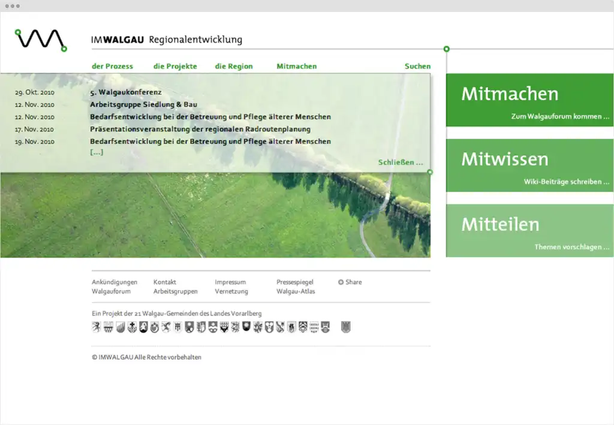Viewport: 614px width, 425px height.
Task: Click the Suchen link
Action: (417, 66)
